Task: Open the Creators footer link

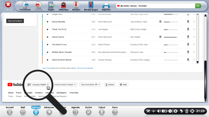Action: click(39, 93)
